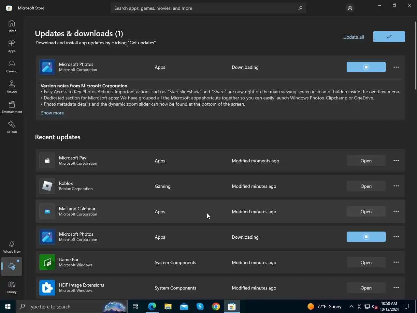
Task: Open the Entertainment section in sidebar
Action: coord(12,107)
